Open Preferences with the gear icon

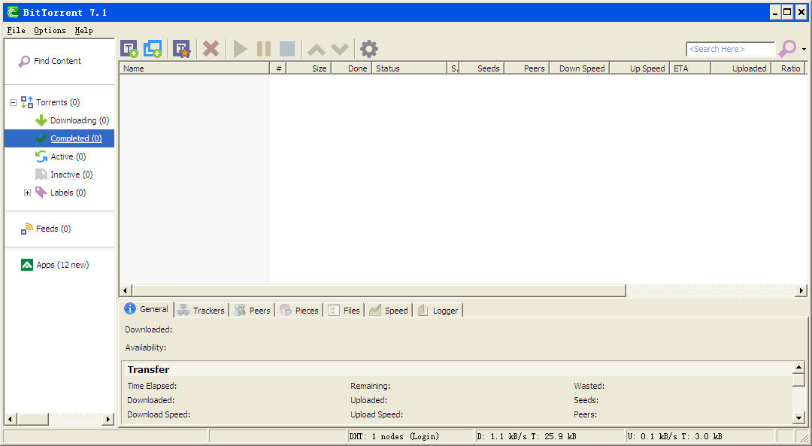coord(368,49)
